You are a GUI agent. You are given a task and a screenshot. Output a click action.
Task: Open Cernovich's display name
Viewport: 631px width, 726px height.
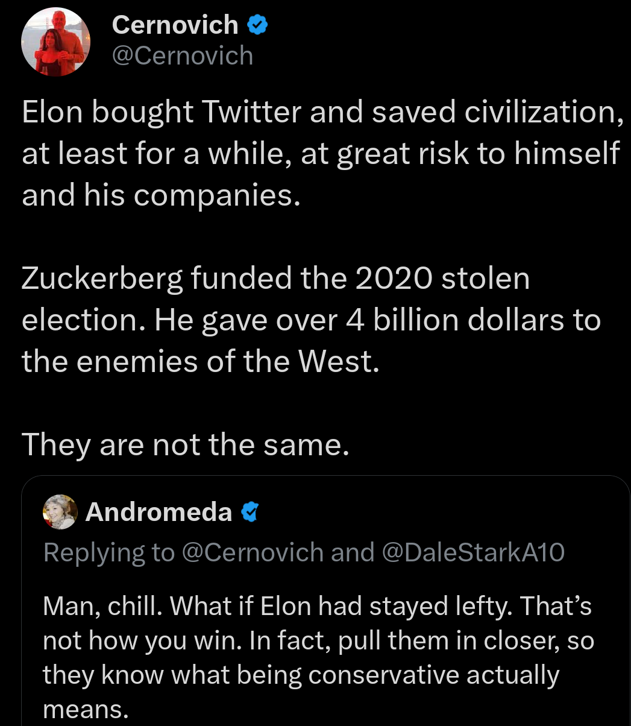pyautogui.click(x=175, y=24)
